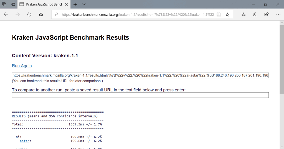Click the 'Kraken JavaScript Benchmark Results' heading

[x=70, y=38]
